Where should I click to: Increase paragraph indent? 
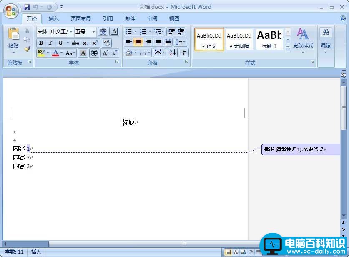click(181, 32)
